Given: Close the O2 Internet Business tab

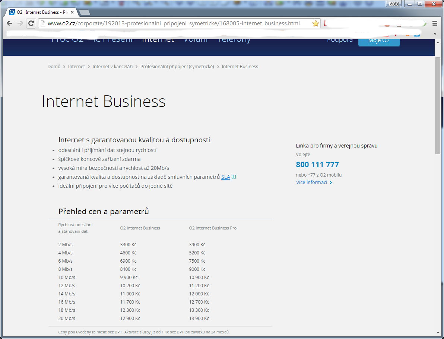Looking at the screenshot, I should (x=72, y=12).
